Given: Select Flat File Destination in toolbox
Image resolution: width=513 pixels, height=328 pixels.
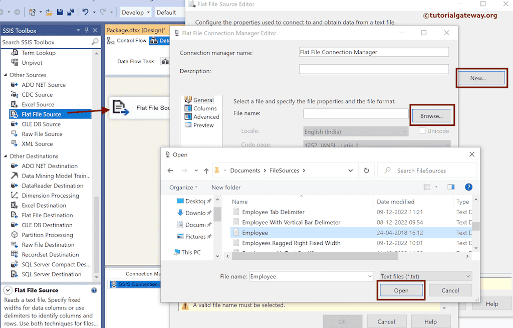Looking at the screenshot, I should 47,215.
